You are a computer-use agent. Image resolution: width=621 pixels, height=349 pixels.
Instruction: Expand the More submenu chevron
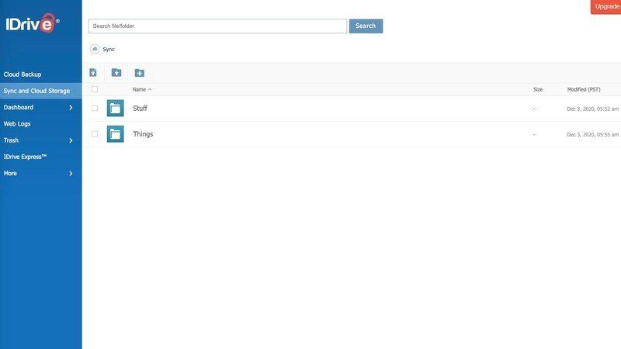point(71,173)
